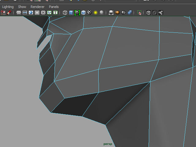Toggle the Safe Title 'T' icon
This screenshot has height=147, width=196.
tap(55, 13)
